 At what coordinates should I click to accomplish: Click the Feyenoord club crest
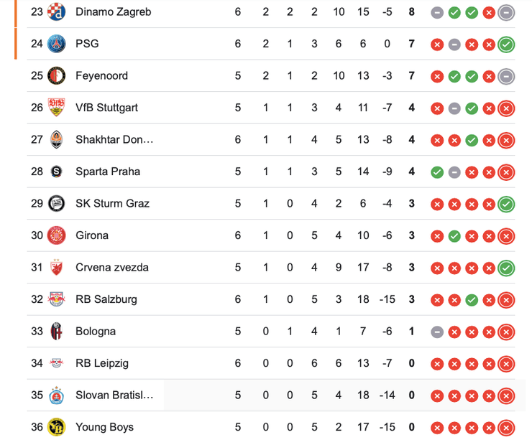click(x=56, y=75)
